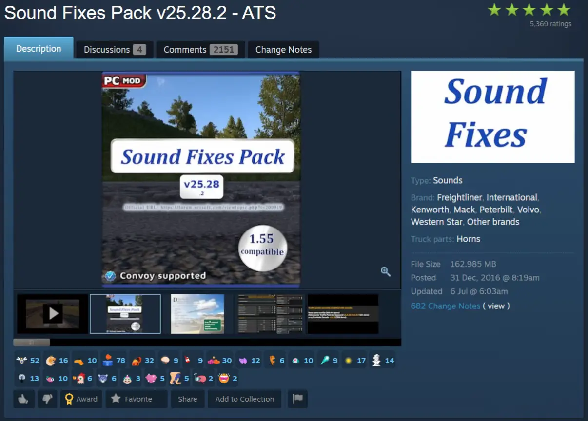Zoom the preview image with magnifier icon
Image resolution: width=588 pixels, height=421 pixels.
(x=386, y=272)
